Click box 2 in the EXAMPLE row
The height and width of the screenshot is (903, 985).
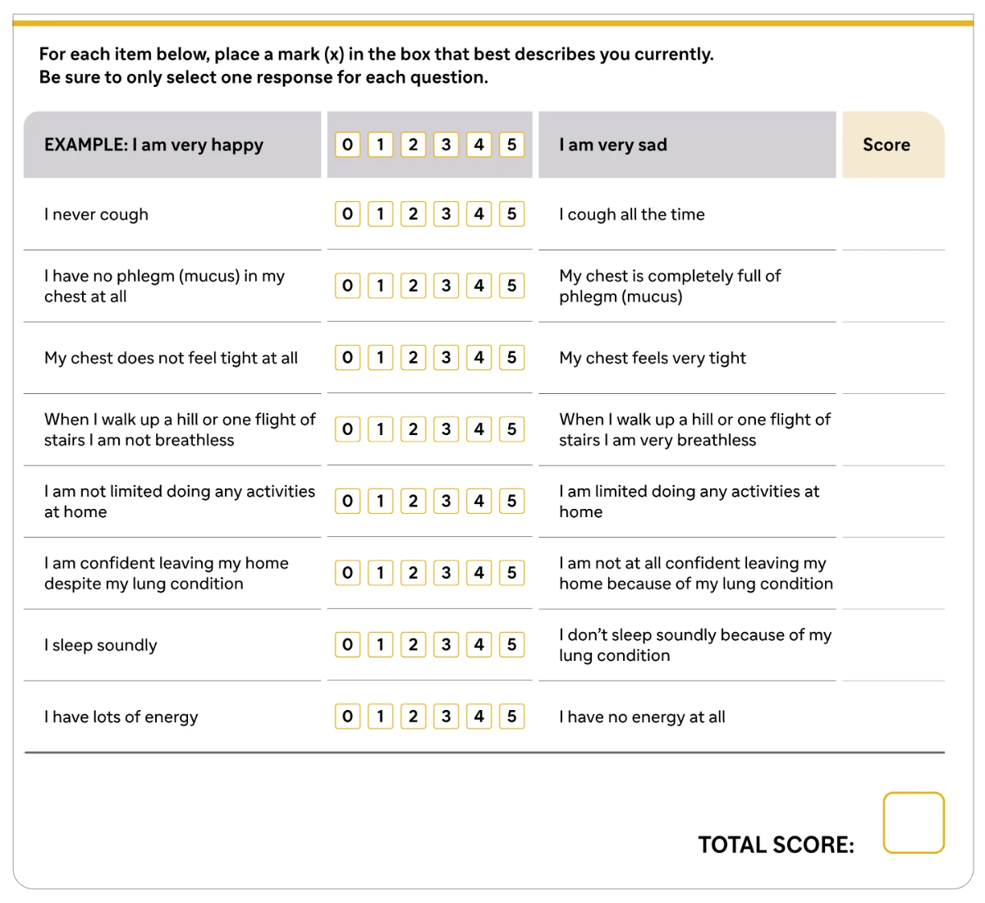click(x=413, y=144)
